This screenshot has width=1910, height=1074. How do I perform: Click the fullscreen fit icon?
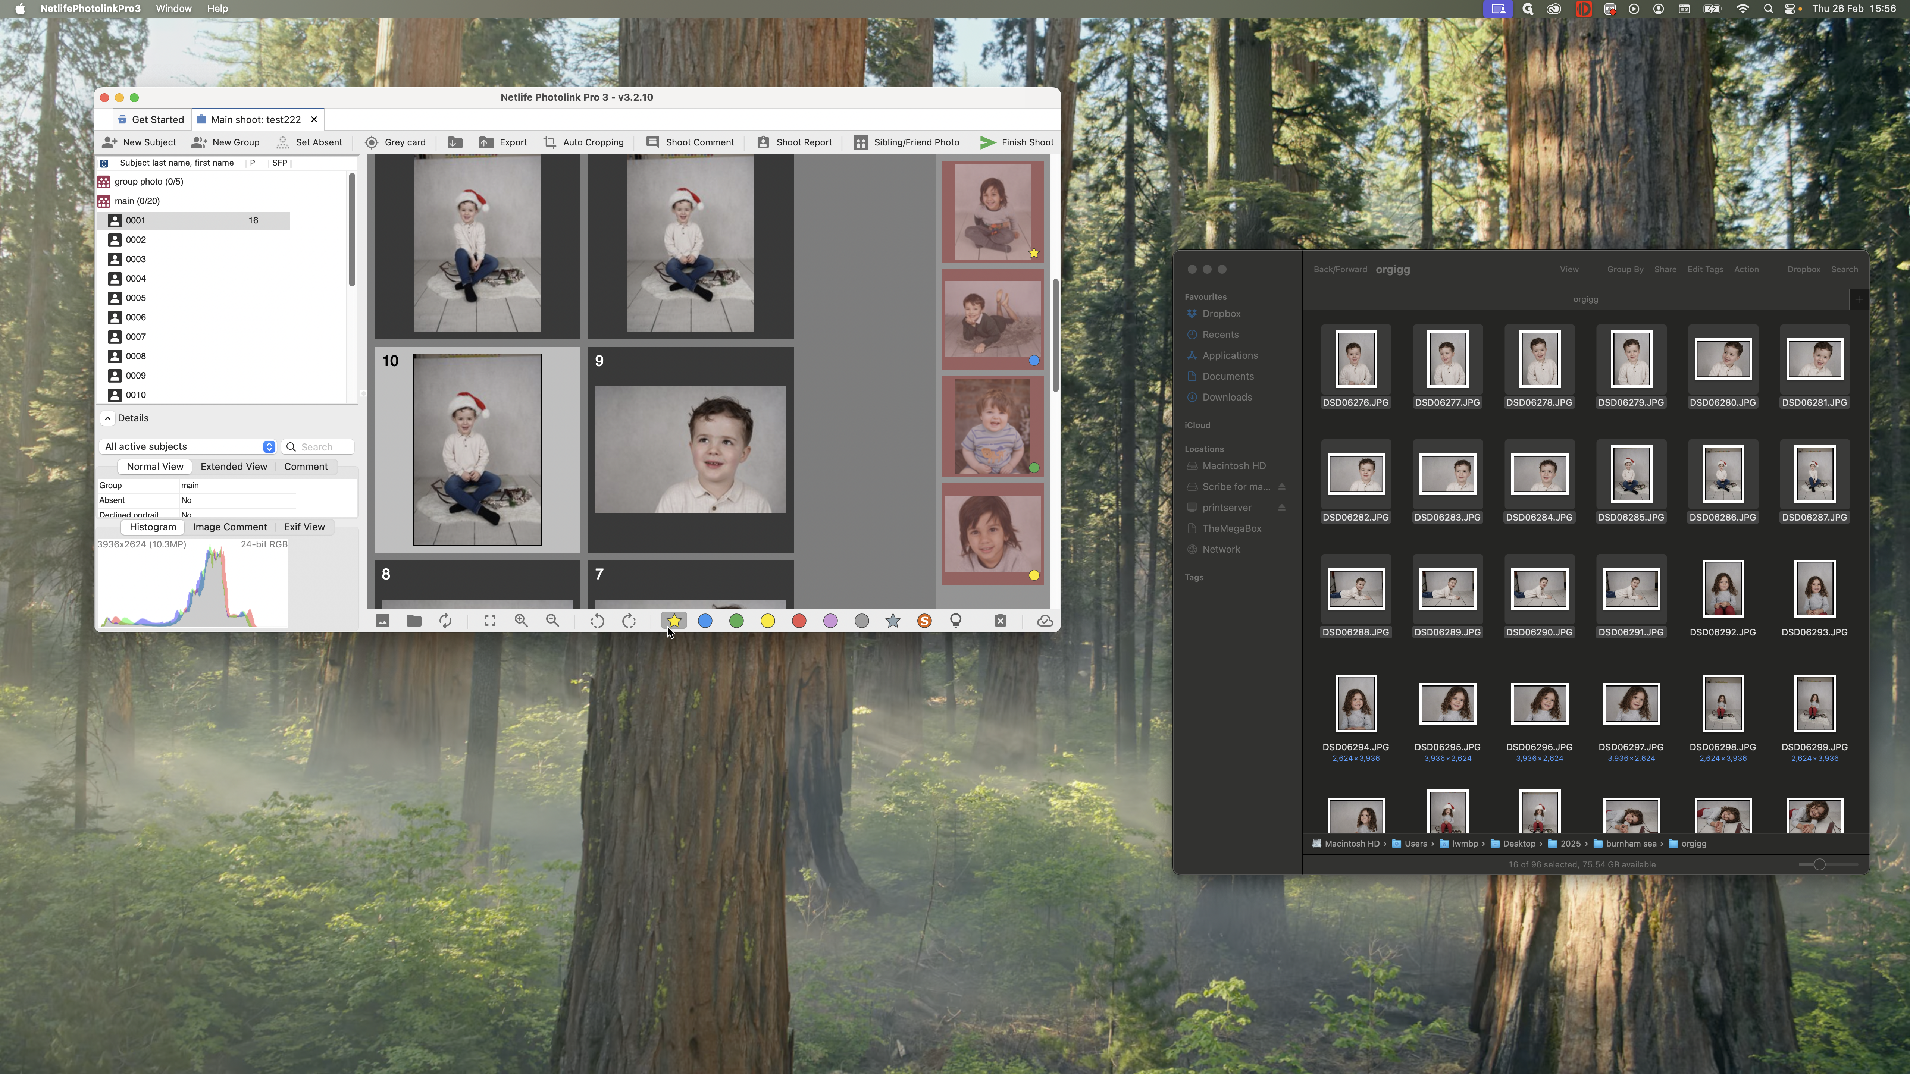490,621
